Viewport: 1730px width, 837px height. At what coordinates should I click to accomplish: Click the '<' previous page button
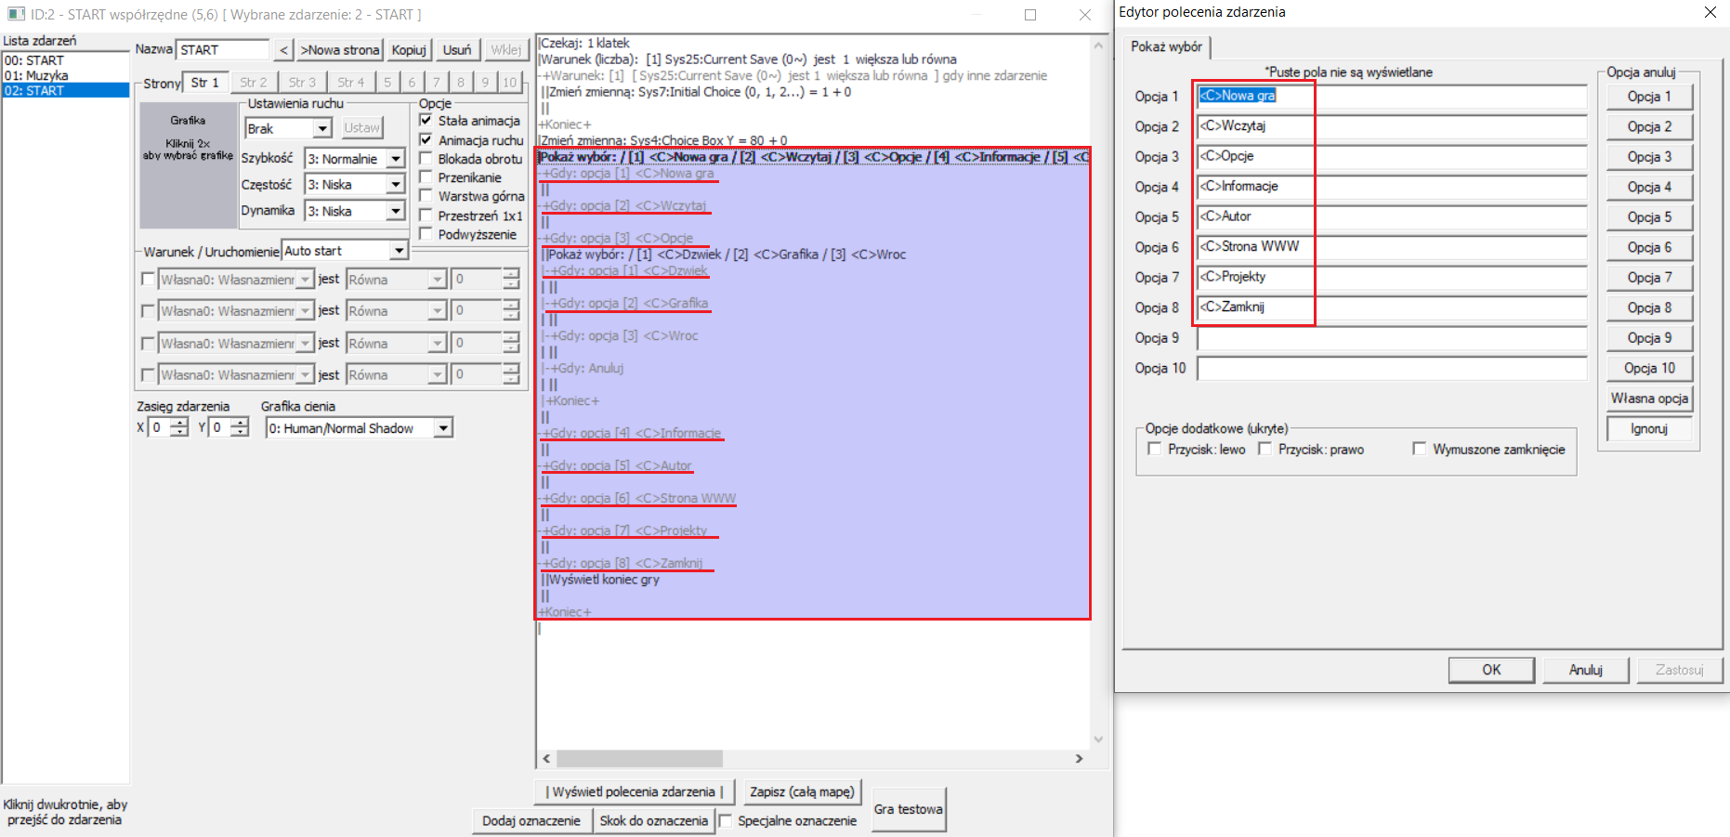coord(283,50)
